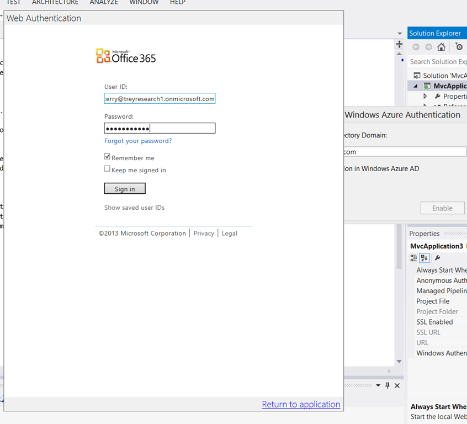
Task: Click the Office 365 logo
Action: (126, 56)
